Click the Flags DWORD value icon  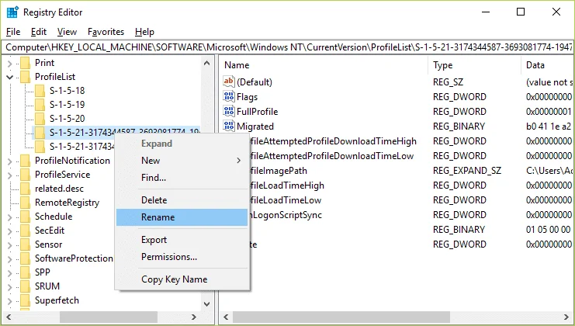click(x=229, y=96)
